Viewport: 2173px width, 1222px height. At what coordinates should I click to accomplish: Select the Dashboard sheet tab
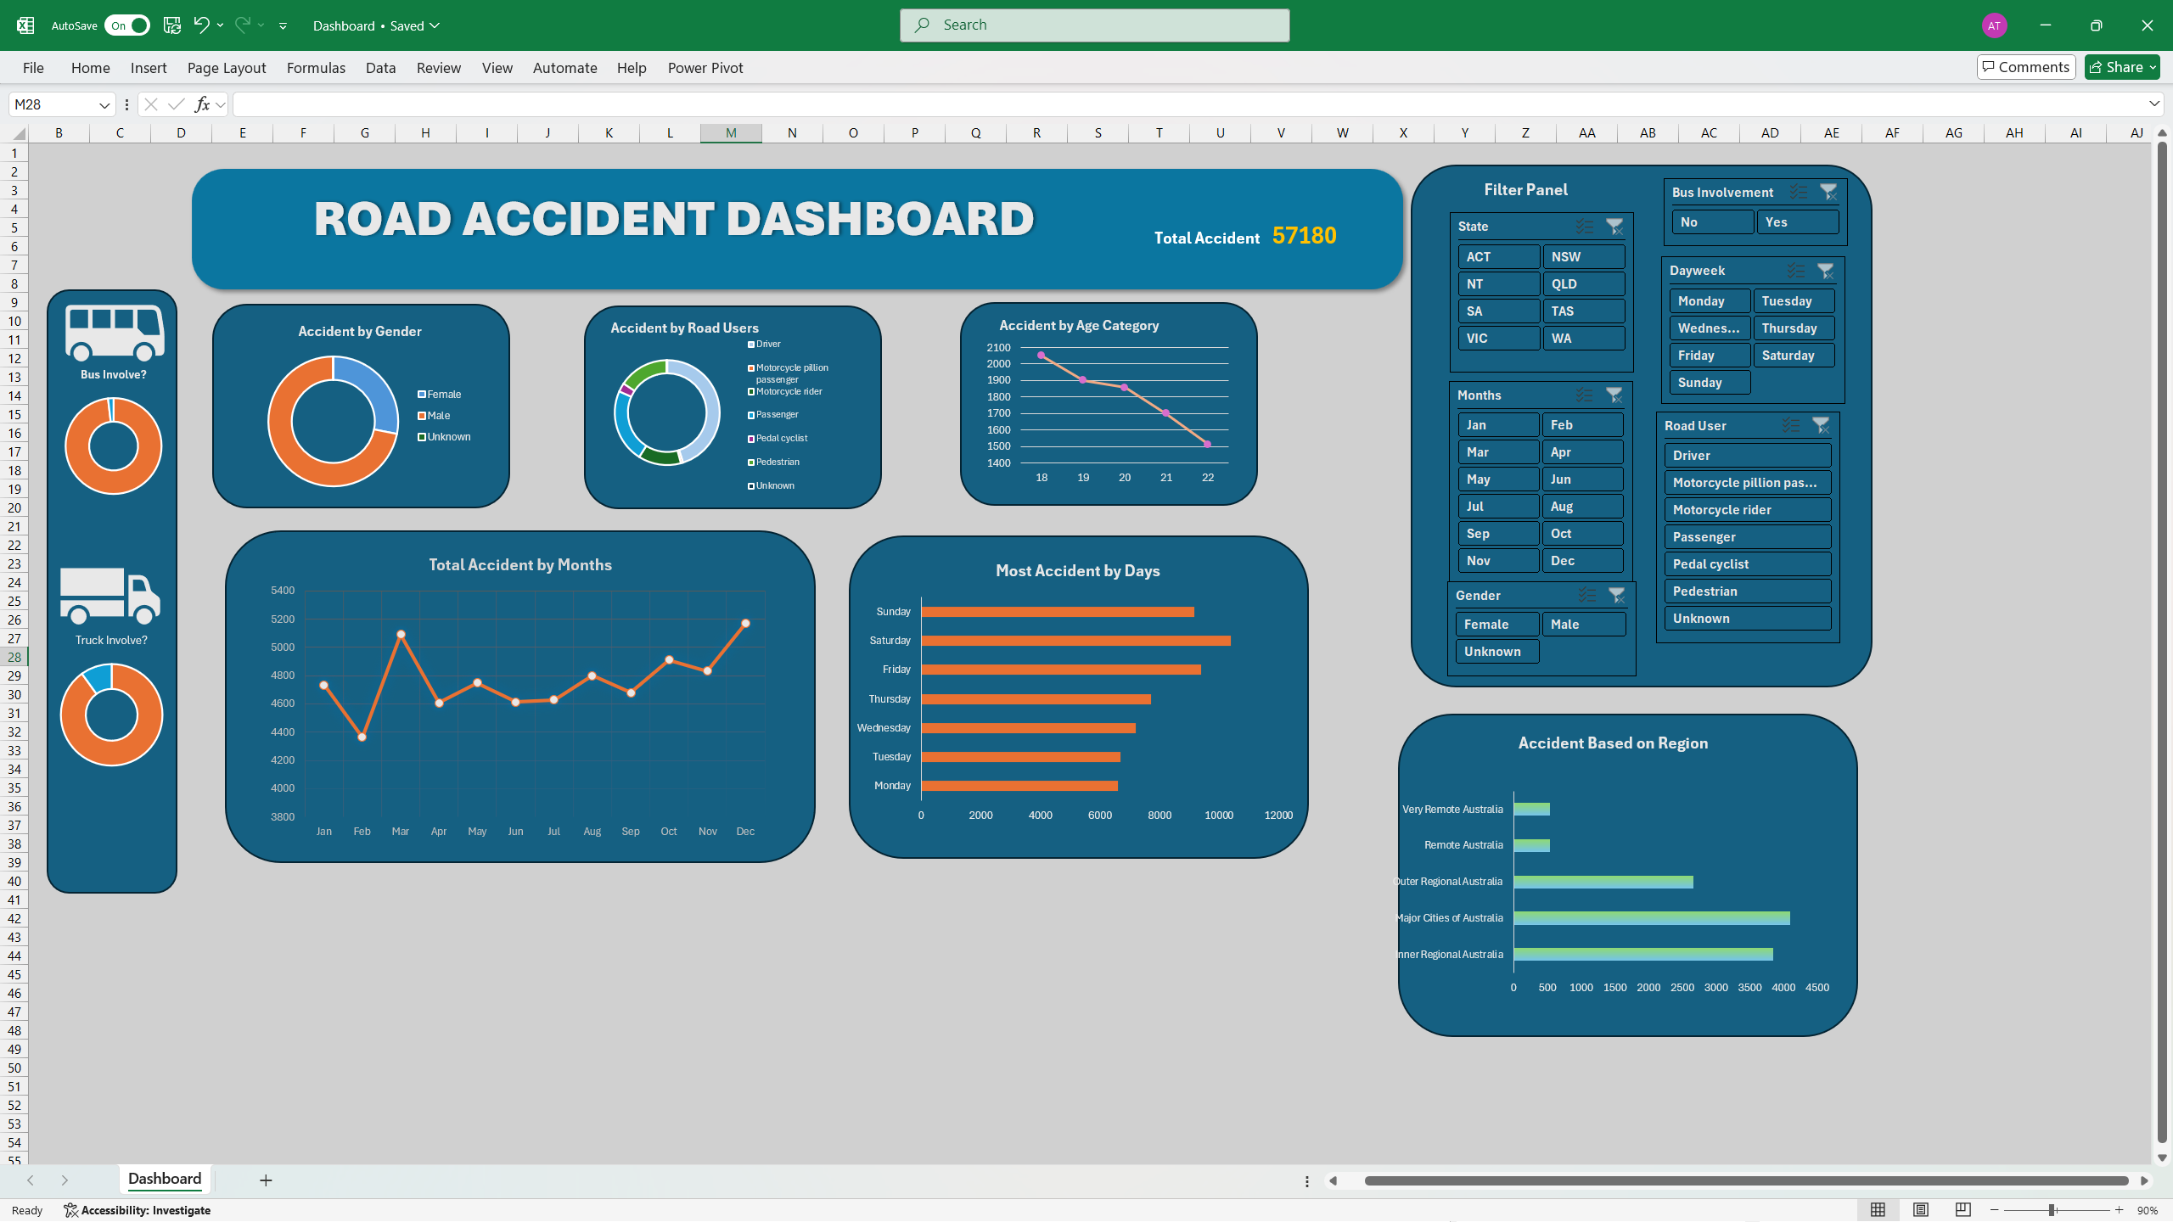coord(165,1179)
